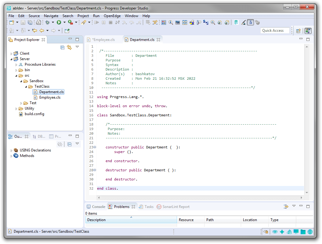Click the four-colored grid toolbar icon

[x=164, y=22]
